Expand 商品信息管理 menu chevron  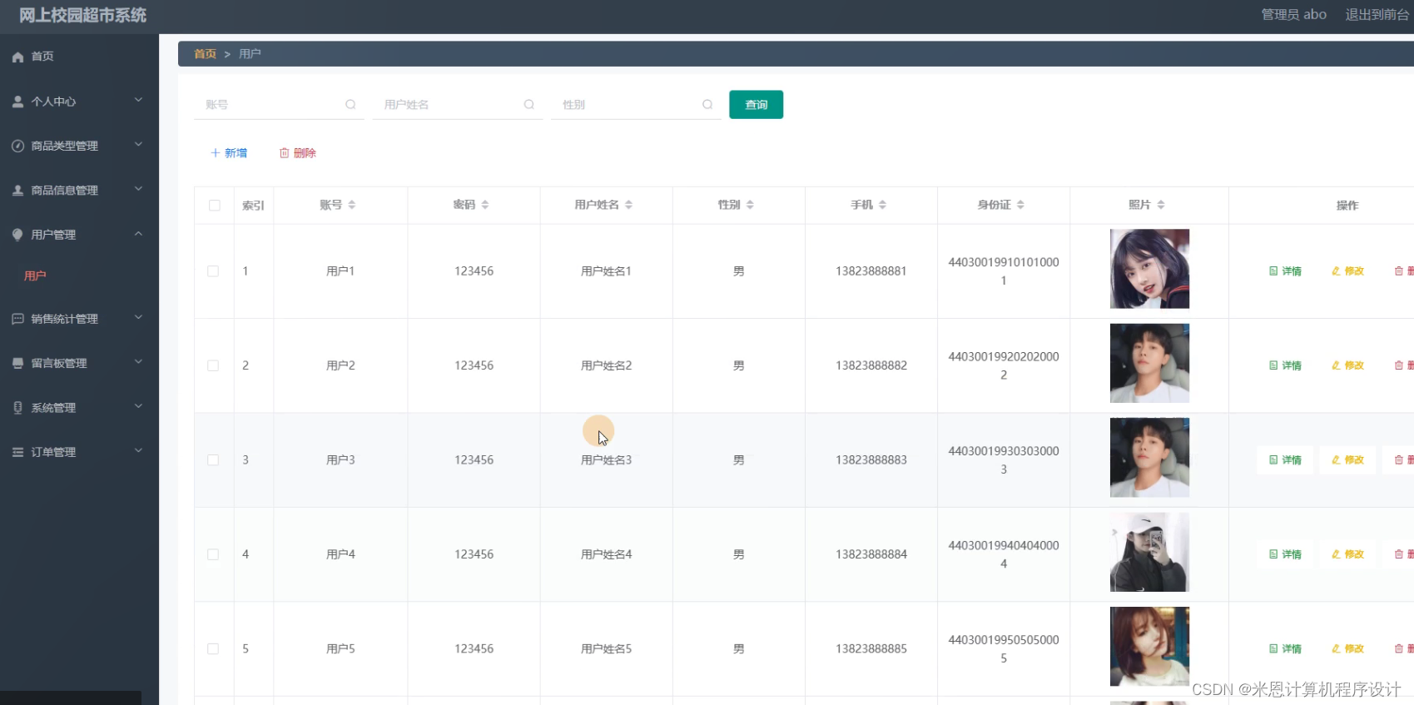(139, 189)
